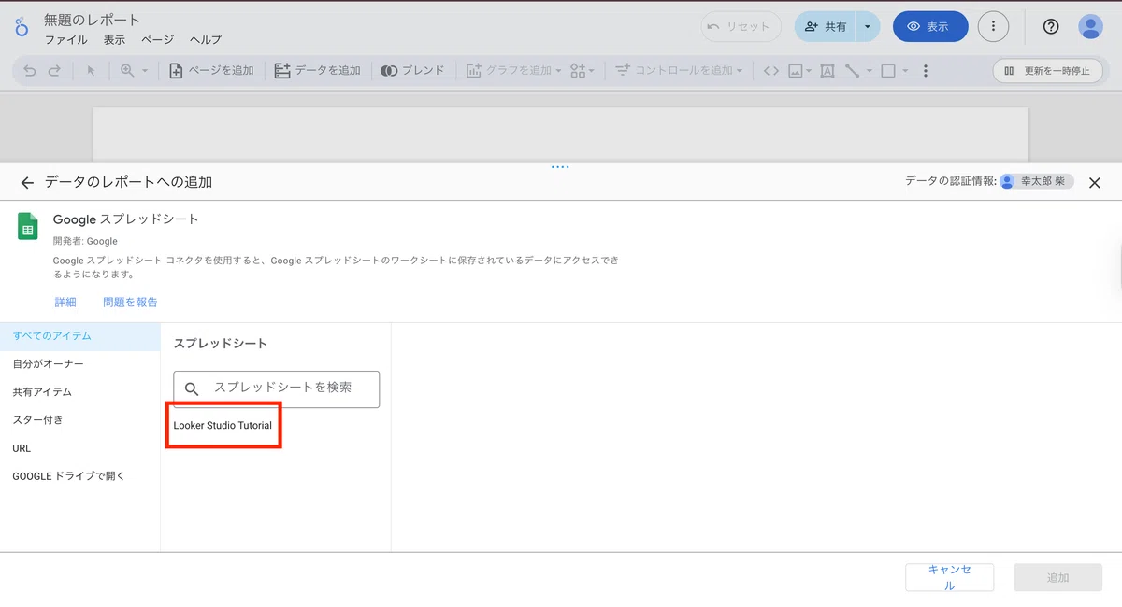Click ブレンド in toolbar
Image resolution: width=1122 pixels, height=607 pixels.
[412, 71]
